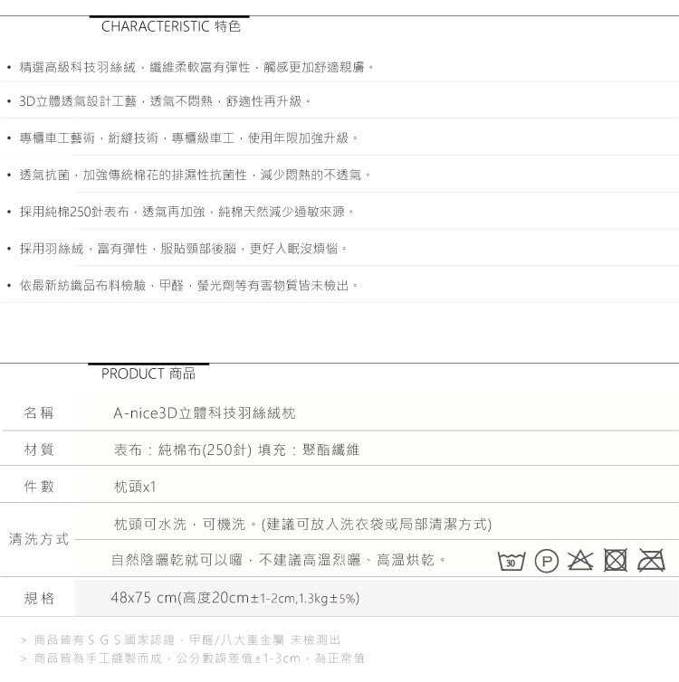679x682 pixels.
Task: Click the crossed-out triangle no-bleach icon
Action: (x=580, y=562)
